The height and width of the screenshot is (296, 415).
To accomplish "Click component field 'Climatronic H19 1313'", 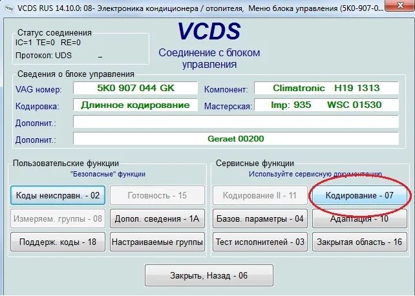I will 326,88.
